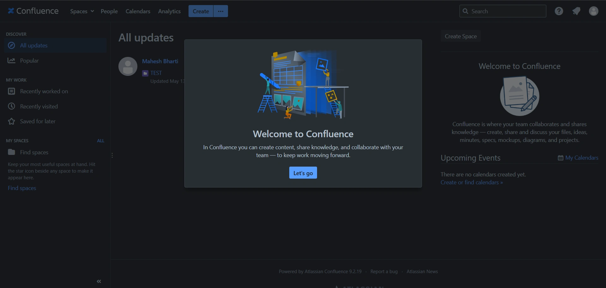Open the user profile avatar menu
The width and height of the screenshot is (606, 288).
click(593, 11)
